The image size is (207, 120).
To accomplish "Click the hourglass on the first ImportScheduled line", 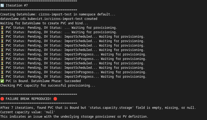I will [x=2, y=37].
